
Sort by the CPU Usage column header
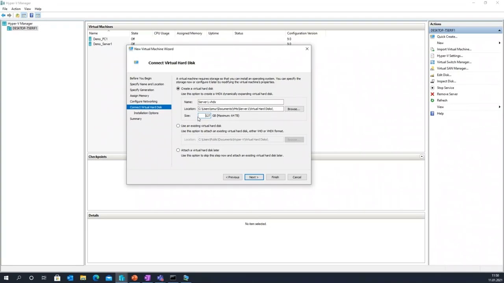pos(162,33)
